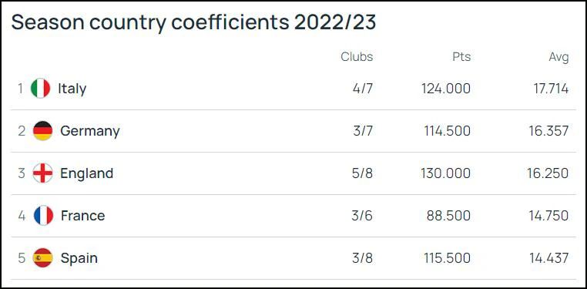Open the Spain country entry

point(79,258)
